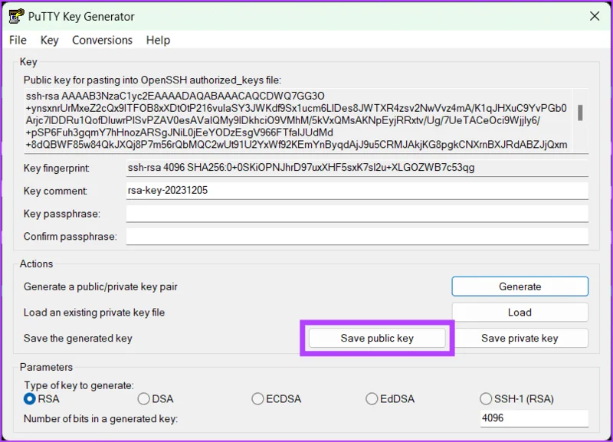The image size is (613, 442).
Task: Click the 'Generate a public/private key pair' label
Action: pyautogui.click(x=100, y=286)
